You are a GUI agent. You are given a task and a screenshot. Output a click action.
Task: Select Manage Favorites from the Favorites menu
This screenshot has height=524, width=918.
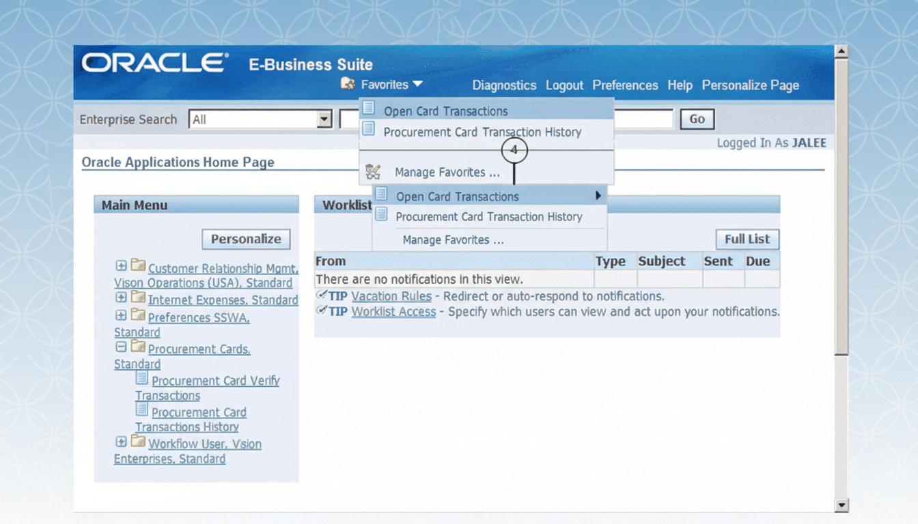coord(447,172)
